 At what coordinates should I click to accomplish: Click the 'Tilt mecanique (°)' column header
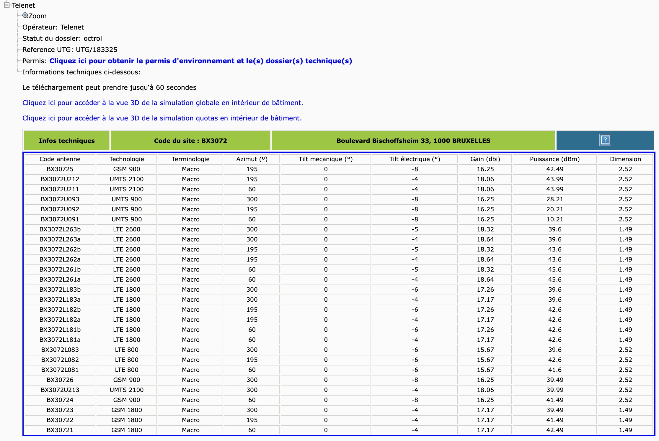tap(326, 159)
